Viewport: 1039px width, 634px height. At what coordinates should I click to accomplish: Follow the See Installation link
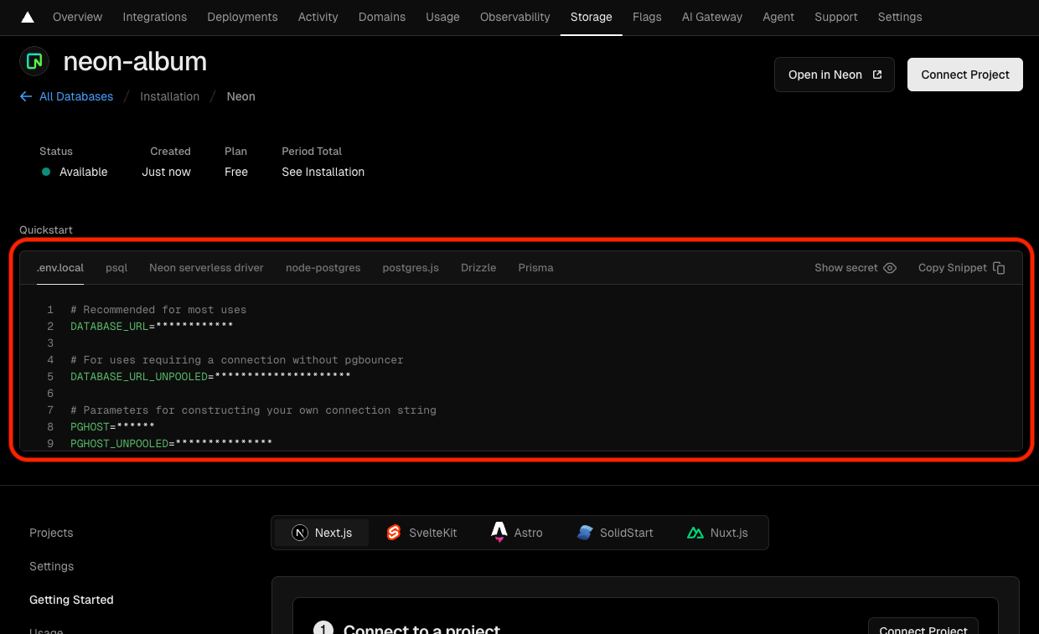323,172
